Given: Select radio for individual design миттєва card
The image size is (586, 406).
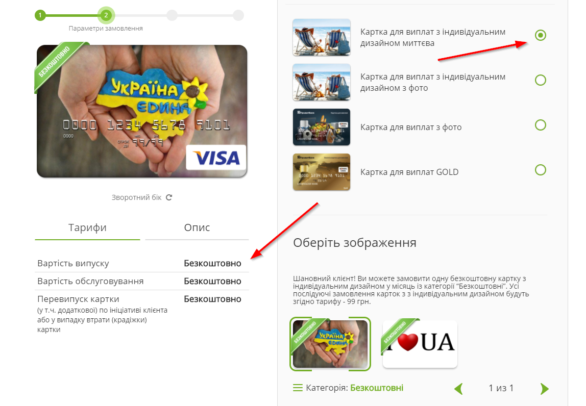Looking at the screenshot, I should (541, 35).
